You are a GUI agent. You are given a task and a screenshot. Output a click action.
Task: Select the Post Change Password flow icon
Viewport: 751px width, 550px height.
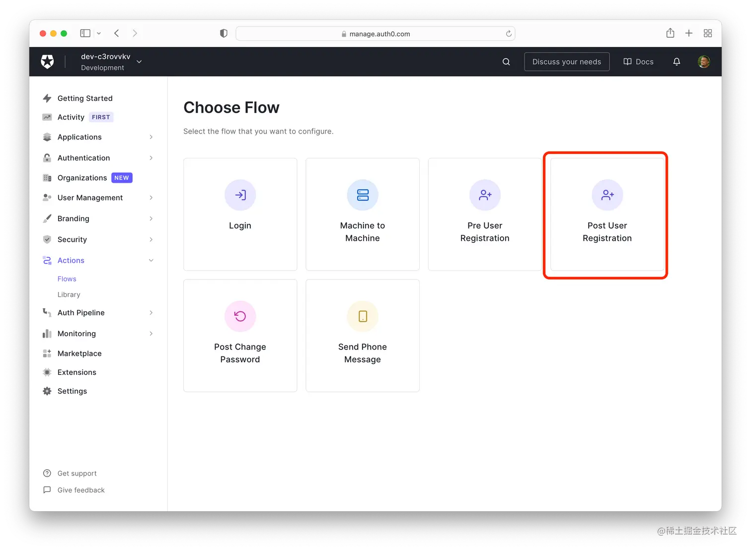point(240,316)
